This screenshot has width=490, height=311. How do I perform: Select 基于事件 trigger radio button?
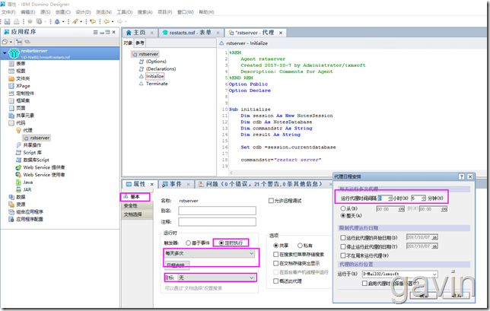pyautogui.click(x=188, y=243)
